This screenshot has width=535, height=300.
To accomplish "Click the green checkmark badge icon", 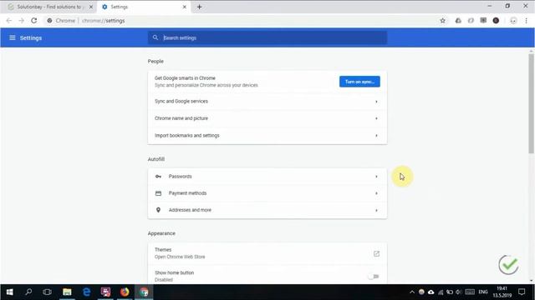I will (508, 265).
